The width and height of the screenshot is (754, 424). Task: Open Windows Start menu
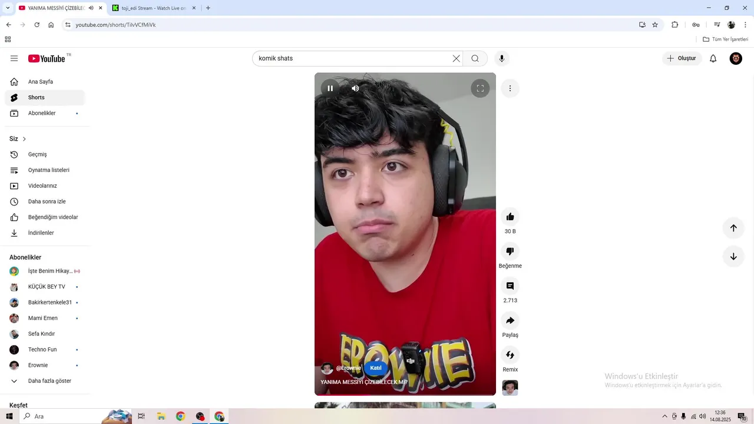click(x=9, y=416)
